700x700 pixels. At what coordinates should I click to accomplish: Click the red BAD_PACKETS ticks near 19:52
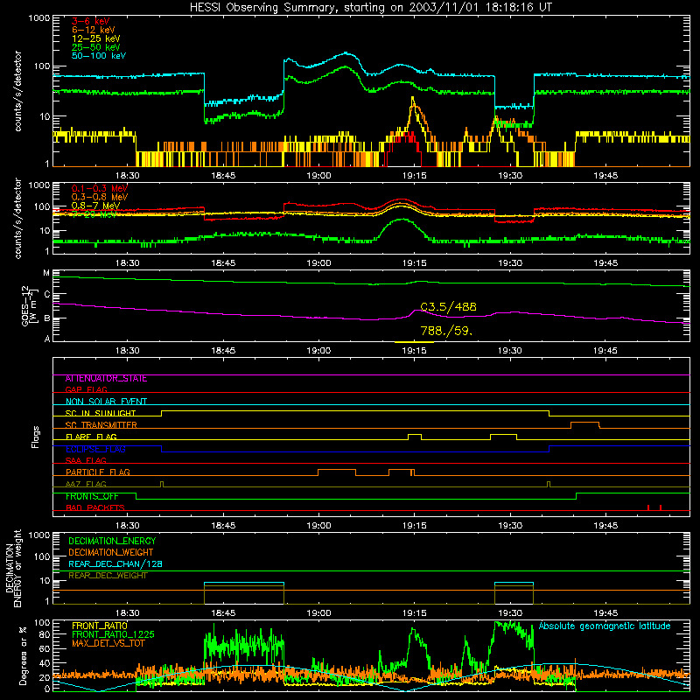click(654, 507)
